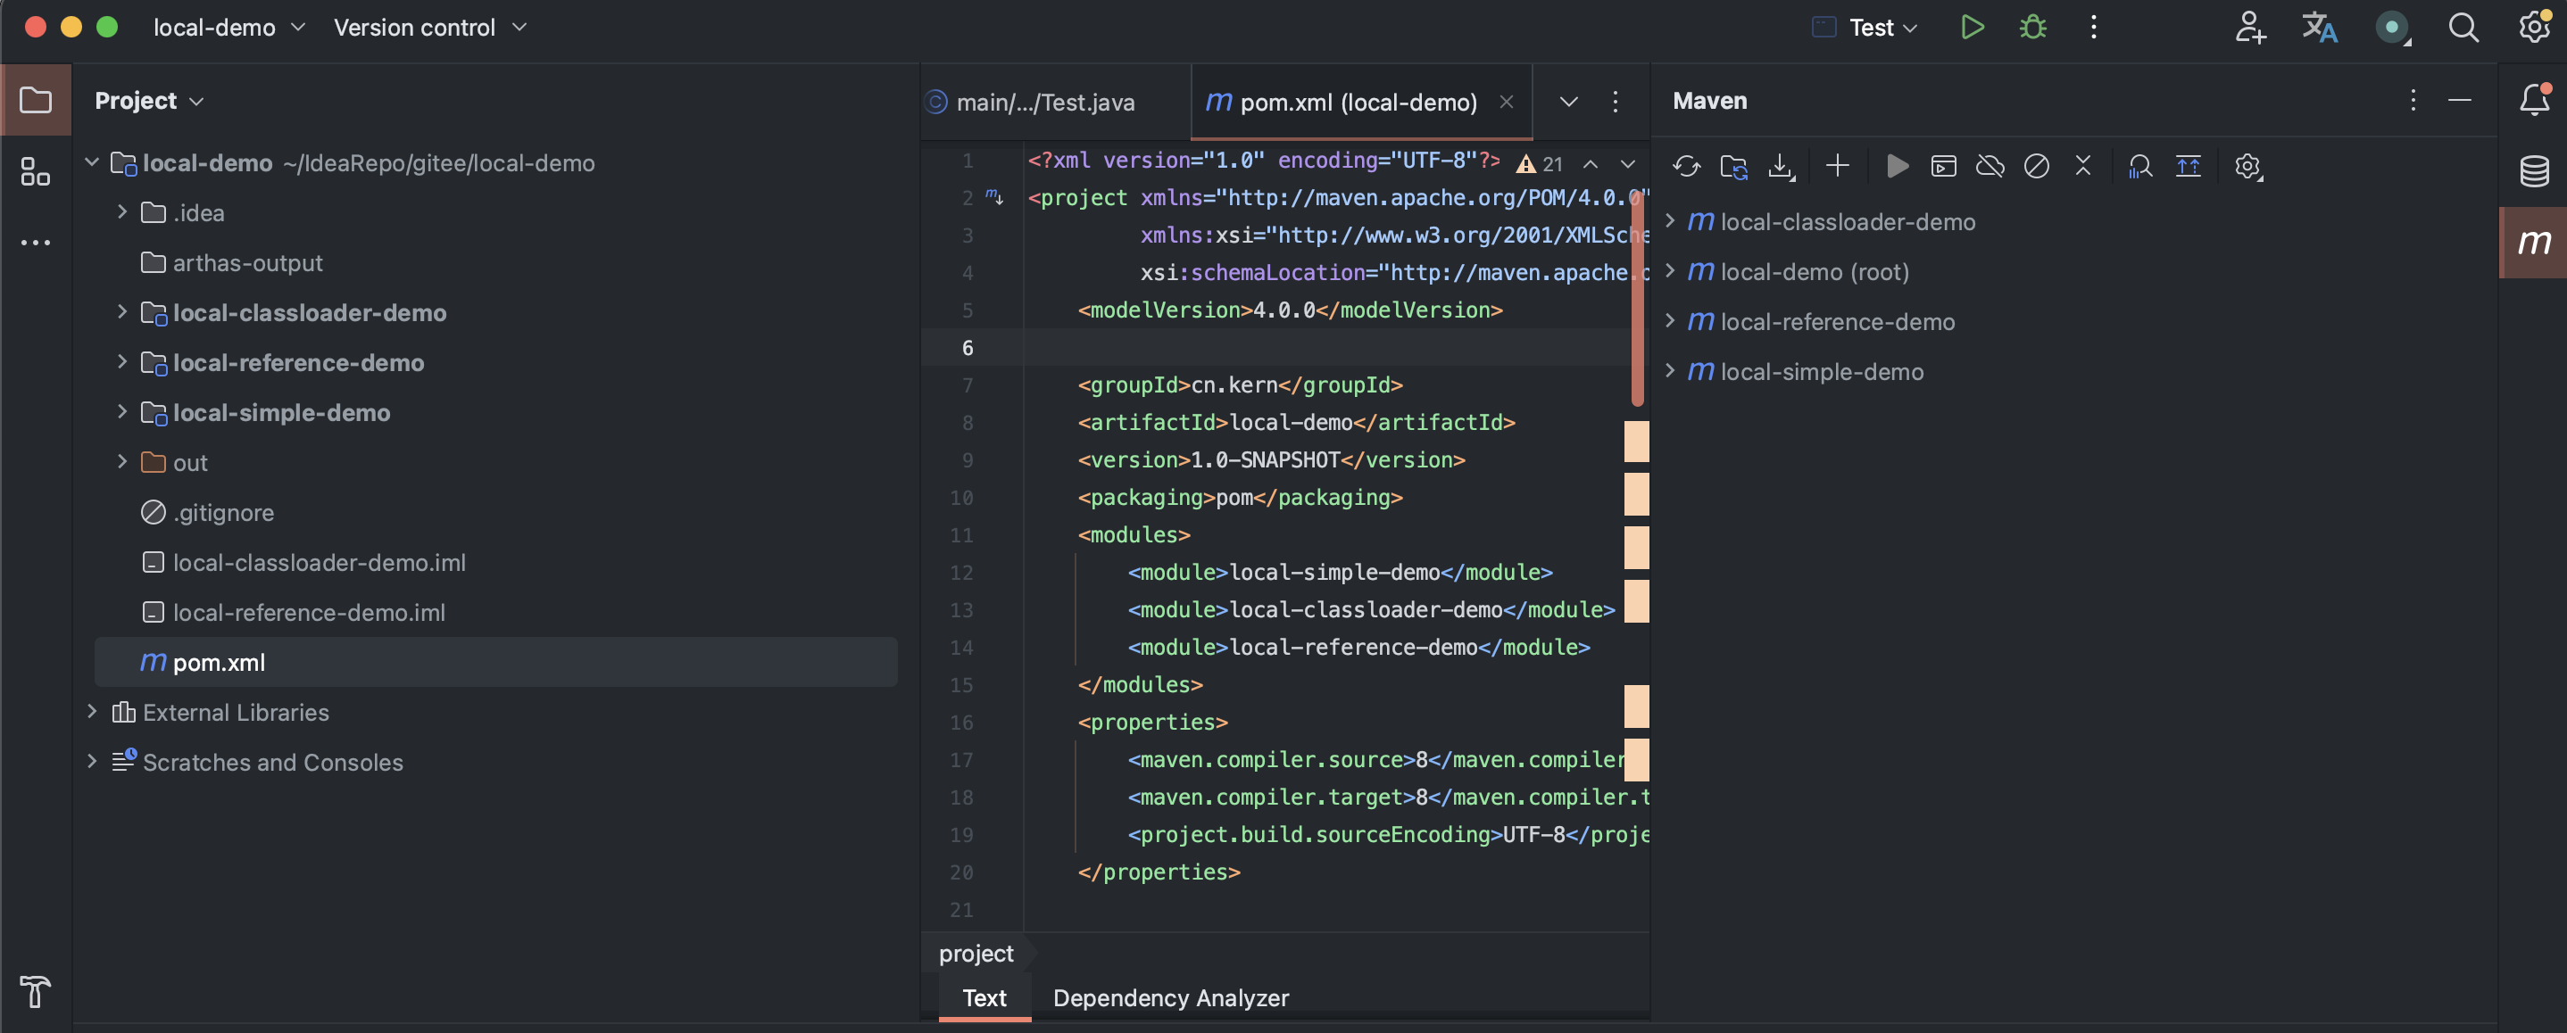The height and width of the screenshot is (1033, 2567).
Task: Open more run actions menu
Action: point(2094,27)
